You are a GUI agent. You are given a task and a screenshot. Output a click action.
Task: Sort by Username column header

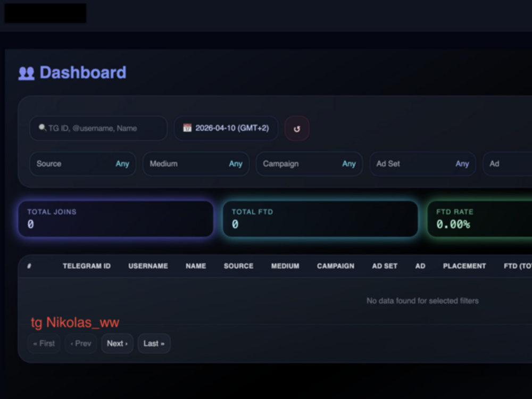(148, 266)
